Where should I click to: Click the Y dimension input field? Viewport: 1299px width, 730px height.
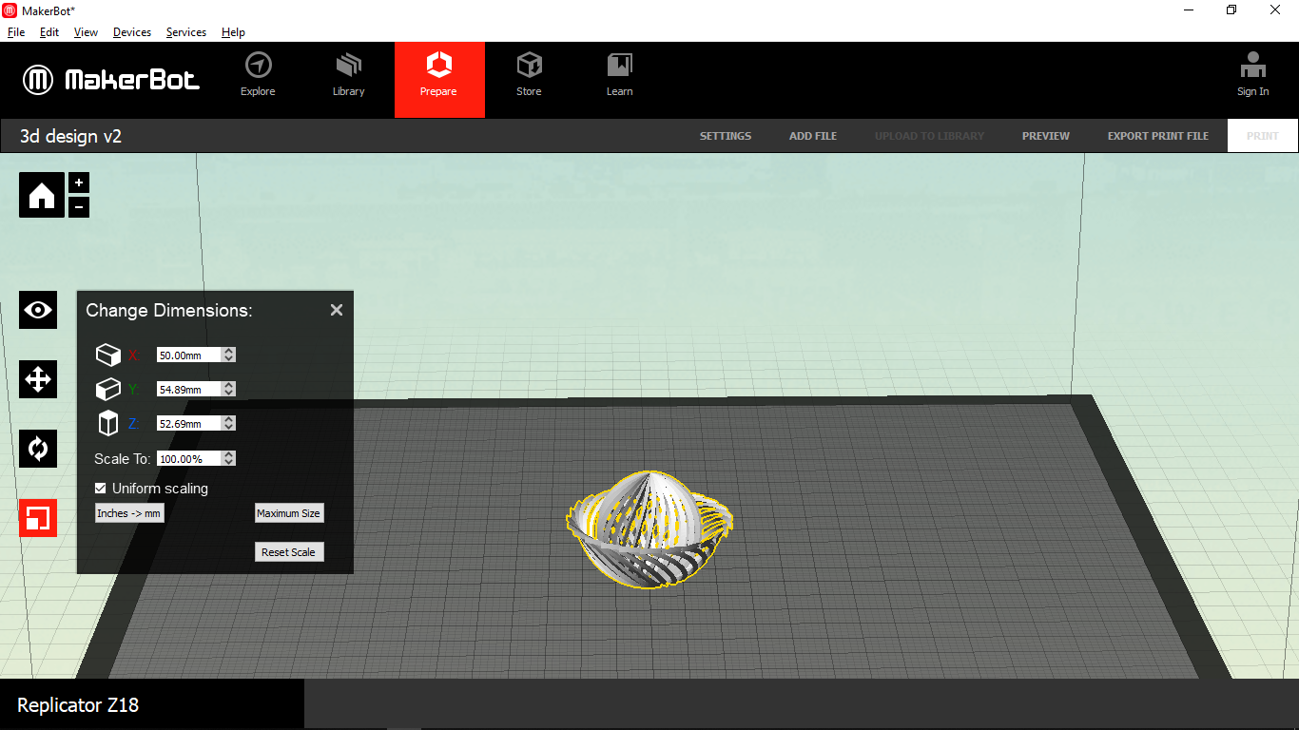coord(189,389)
